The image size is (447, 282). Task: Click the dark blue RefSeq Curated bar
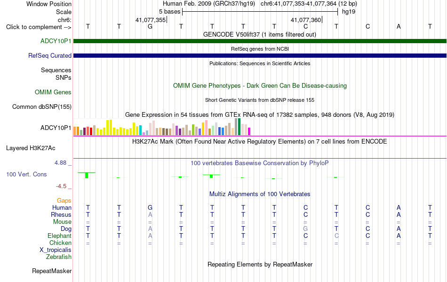point(260,56)
